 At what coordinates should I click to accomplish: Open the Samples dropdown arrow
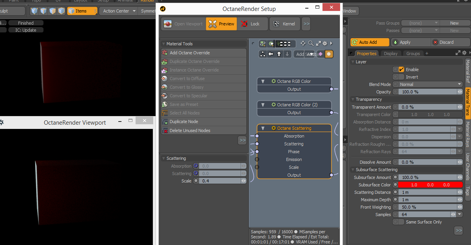tap(459, 215)
